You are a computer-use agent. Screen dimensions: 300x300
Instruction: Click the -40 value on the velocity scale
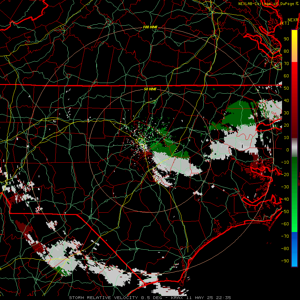pos(285,199)
